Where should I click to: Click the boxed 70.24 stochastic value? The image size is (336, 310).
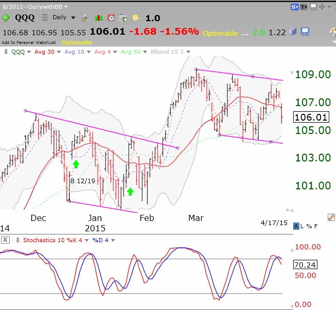tap(305, 264)
